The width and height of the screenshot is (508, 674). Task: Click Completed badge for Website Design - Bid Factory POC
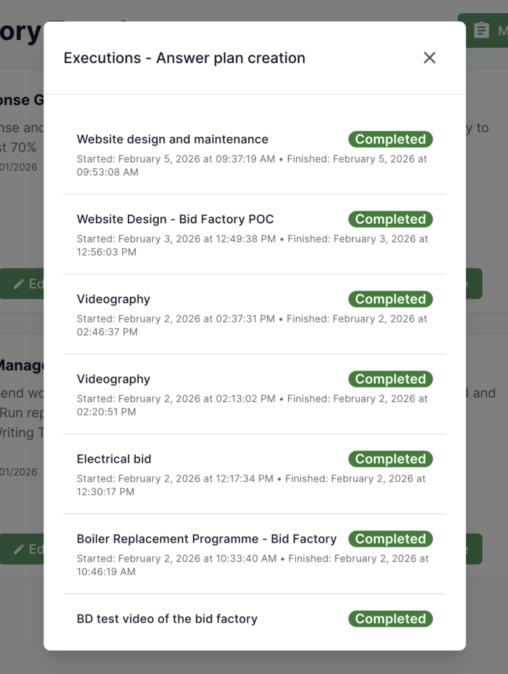(391, 219)
